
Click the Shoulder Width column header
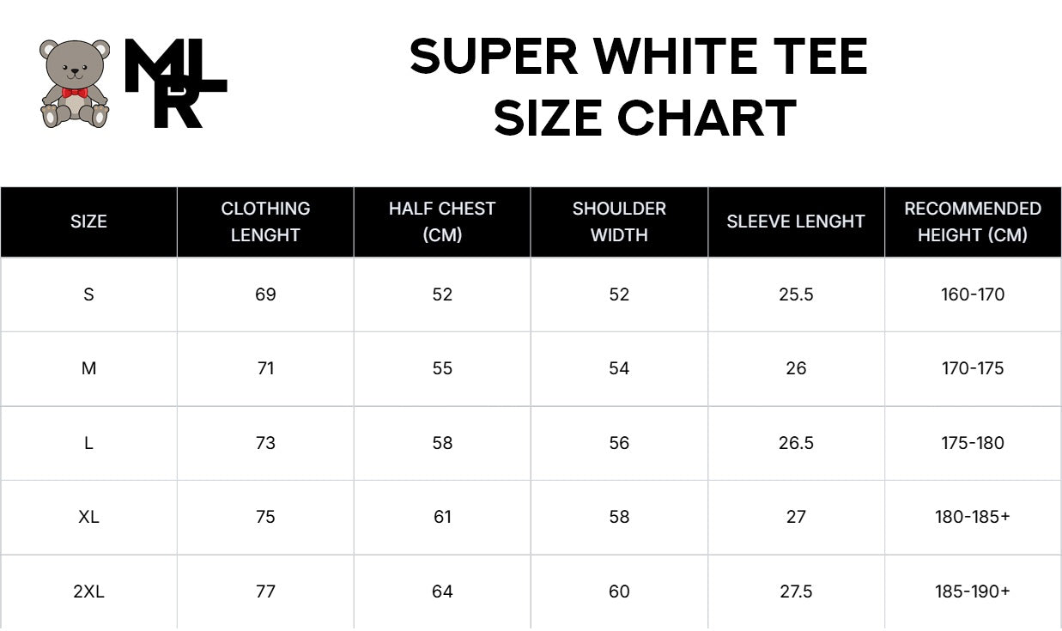(619, 221)
